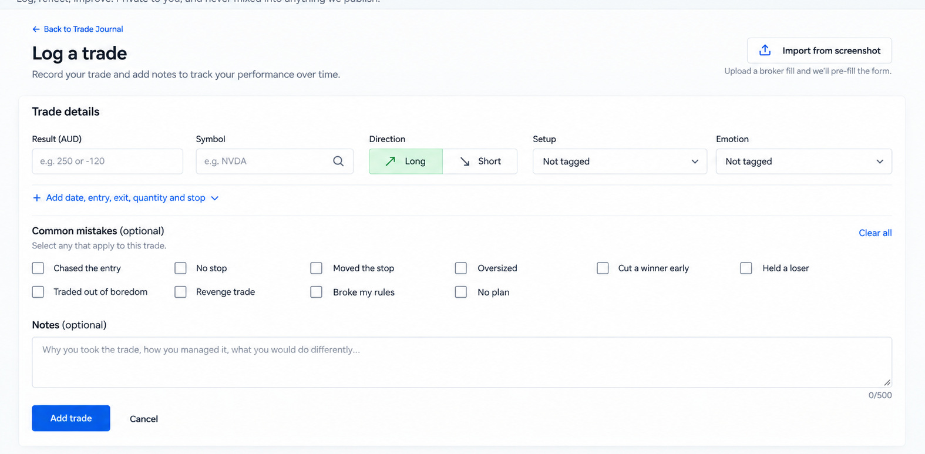
Task: Tick Traded out of boredom
Action: (38, 292)
